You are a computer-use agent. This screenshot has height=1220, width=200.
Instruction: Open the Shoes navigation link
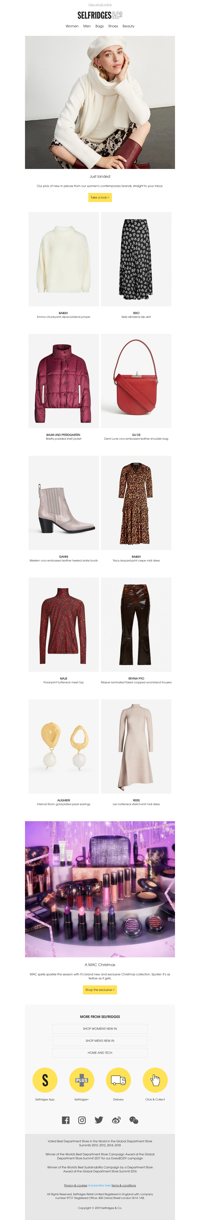coord(113,26)
